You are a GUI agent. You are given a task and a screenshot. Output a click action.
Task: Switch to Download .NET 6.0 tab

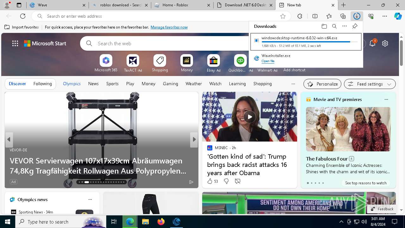(x=244, y=5)
